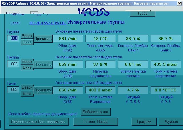Click Используйте сервисную документацию! text

point(43,114)
